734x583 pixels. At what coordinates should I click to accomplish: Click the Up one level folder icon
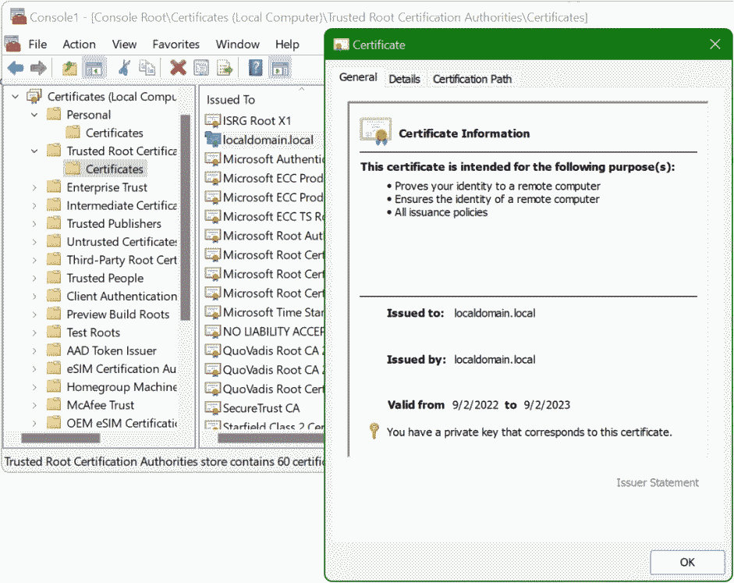tap(69, 68)
